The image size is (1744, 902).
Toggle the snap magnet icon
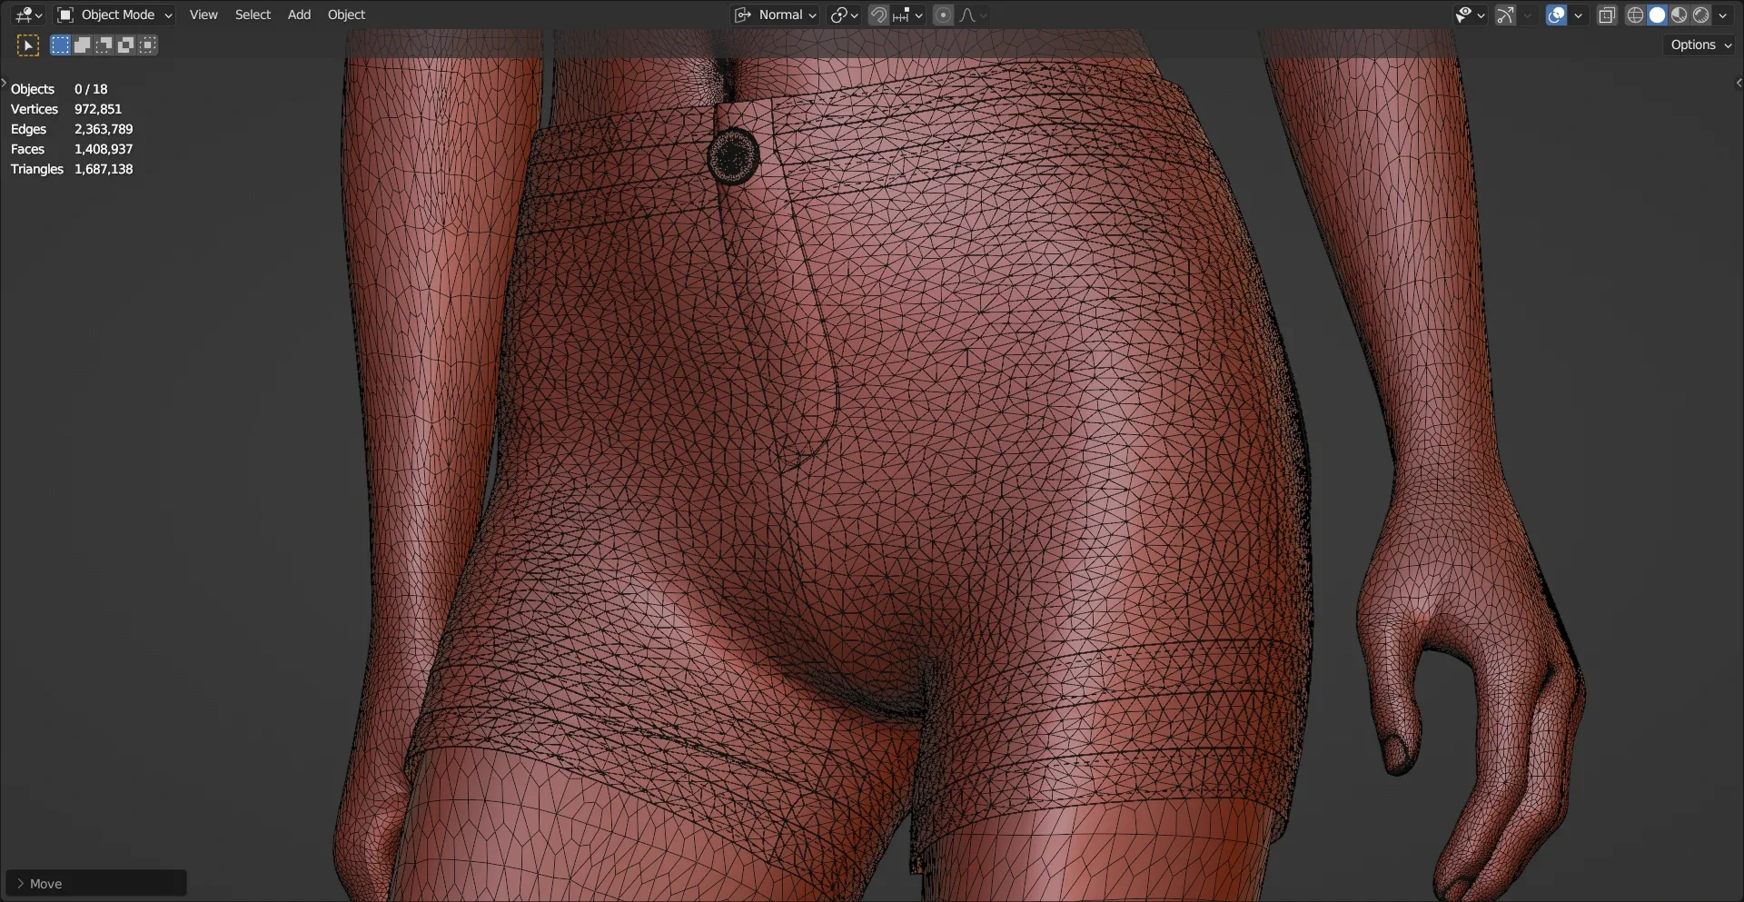point(878,15)
